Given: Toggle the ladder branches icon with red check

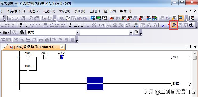Looking at the screenshot, I should tap(168, 25).
